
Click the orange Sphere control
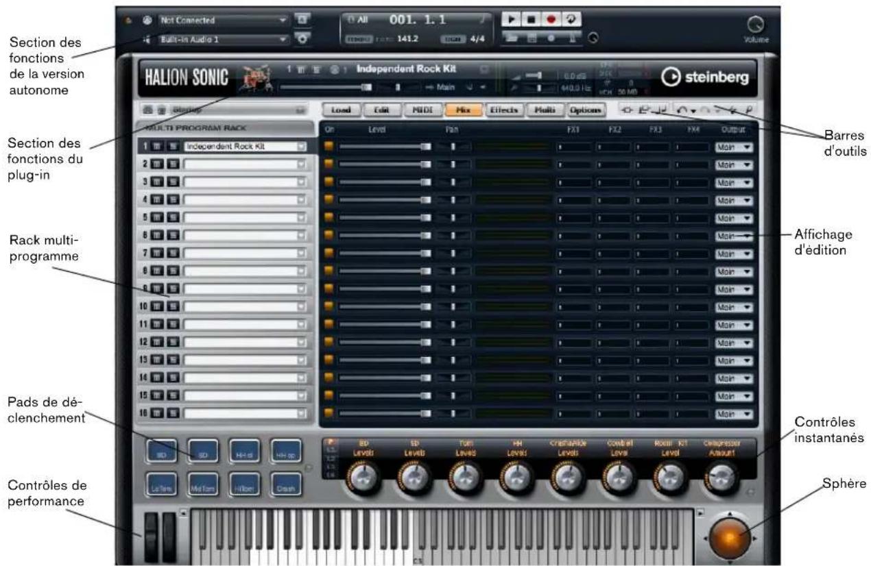pyautogui.click(x=729, y=539)
